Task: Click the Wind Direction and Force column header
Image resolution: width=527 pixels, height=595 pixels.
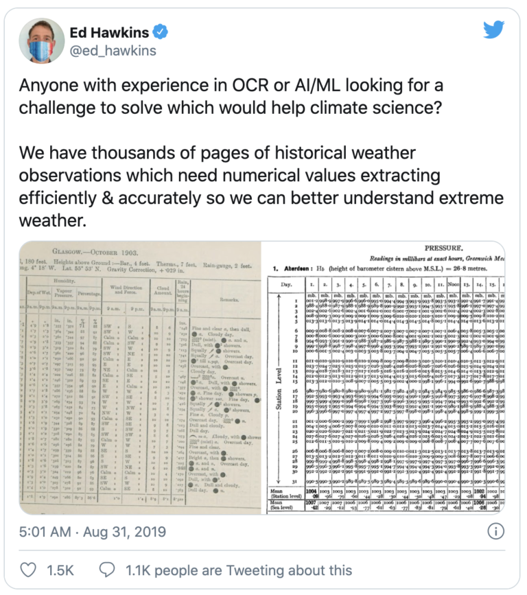Action: [126, 290]
